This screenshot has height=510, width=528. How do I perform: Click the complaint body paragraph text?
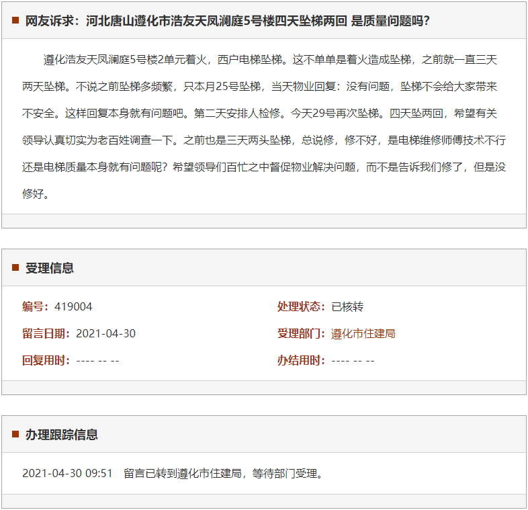pyautogui.click(x=263, y=127)
